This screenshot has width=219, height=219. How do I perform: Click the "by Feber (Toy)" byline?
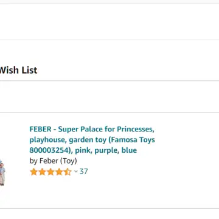coord(53,161)
